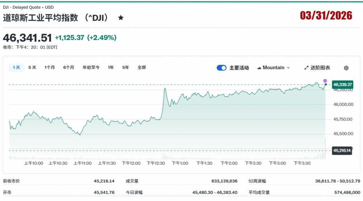The width and height of the screenshot is (363, 201).
Task: Switch chart to 1年 range
Action: click(x=111, y=67)
